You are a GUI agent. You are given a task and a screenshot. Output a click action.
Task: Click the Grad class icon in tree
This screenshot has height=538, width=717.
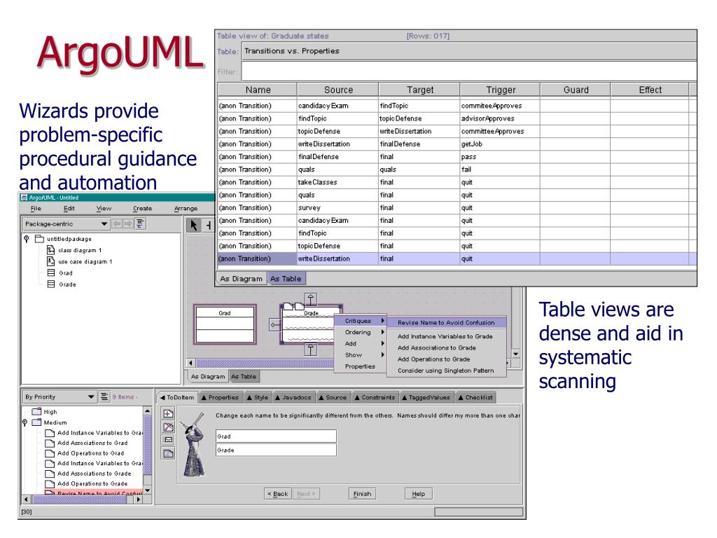[51, 273]
